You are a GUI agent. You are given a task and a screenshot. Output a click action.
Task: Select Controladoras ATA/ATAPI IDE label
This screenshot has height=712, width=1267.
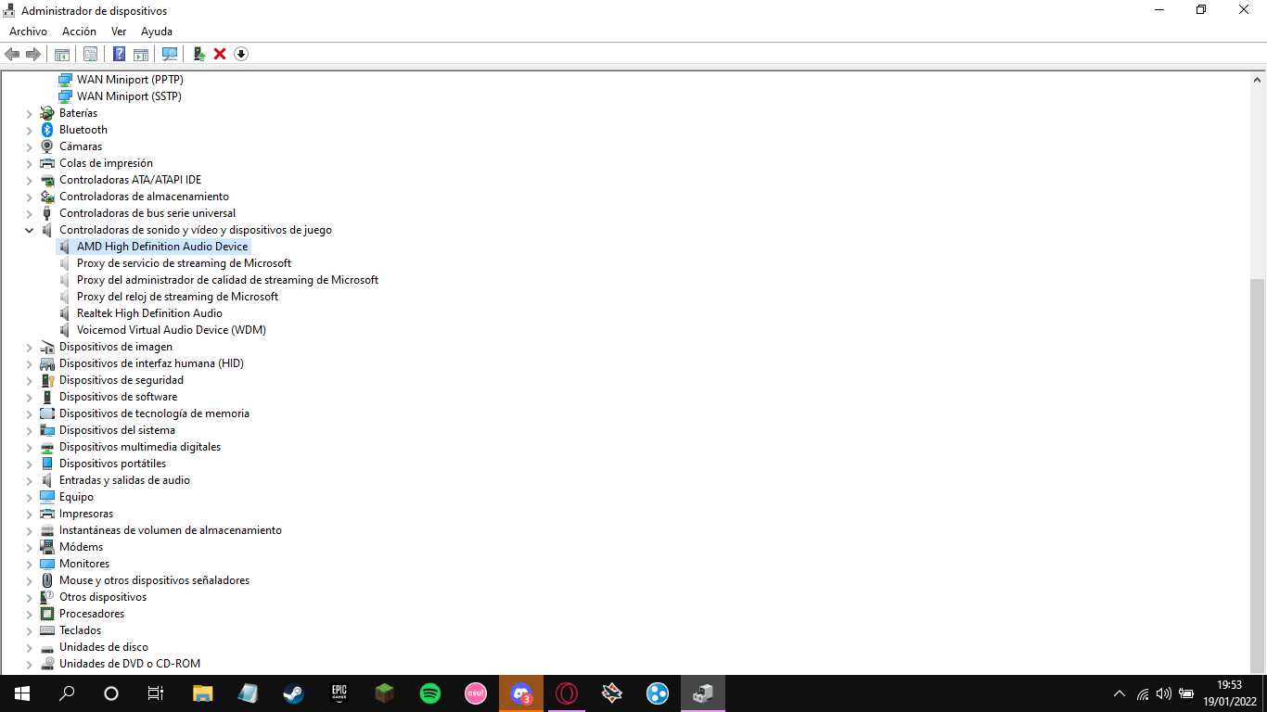pos(130,180)
